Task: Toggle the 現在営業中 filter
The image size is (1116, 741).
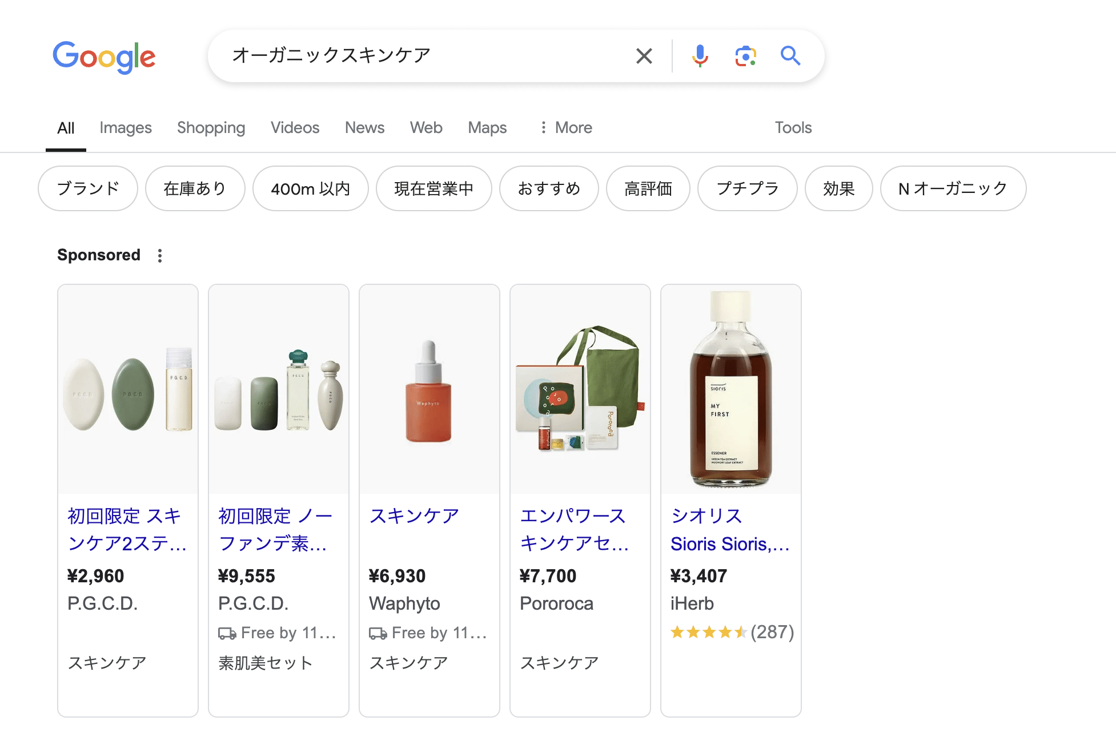Action: click(434, 188)
